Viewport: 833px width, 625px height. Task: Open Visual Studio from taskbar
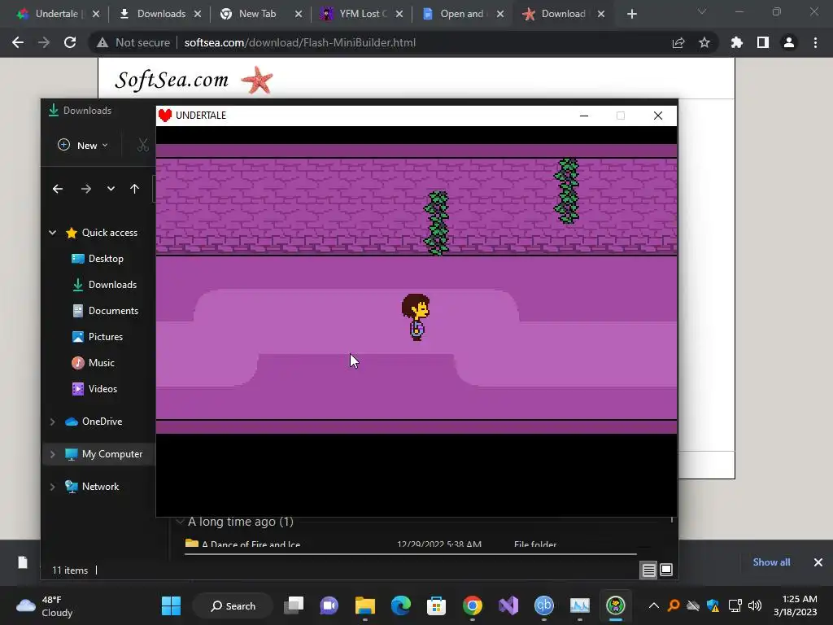click(x=508, y=605)
